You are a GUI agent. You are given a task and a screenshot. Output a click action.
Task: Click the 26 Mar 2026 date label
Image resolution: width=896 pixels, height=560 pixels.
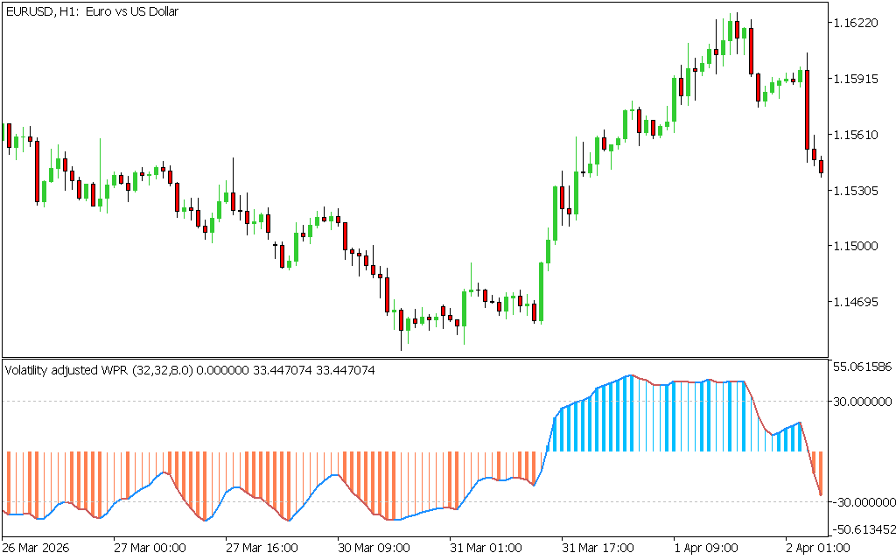click(x=39, y=548)
